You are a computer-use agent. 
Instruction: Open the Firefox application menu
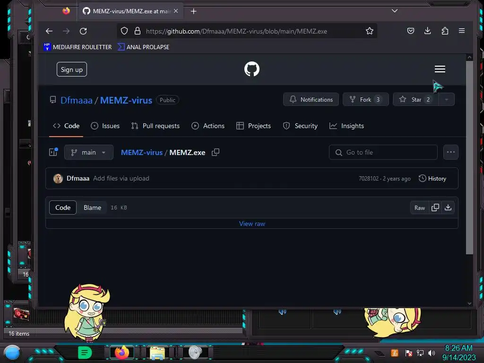[x=462, y=31]
